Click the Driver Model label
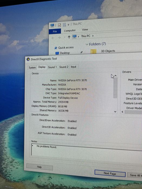 pyautogui.click(x=134, y=108)
